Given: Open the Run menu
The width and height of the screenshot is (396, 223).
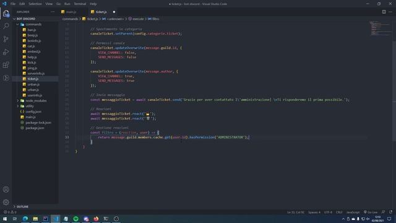Looking at the screenshot, I should [67, 4].
